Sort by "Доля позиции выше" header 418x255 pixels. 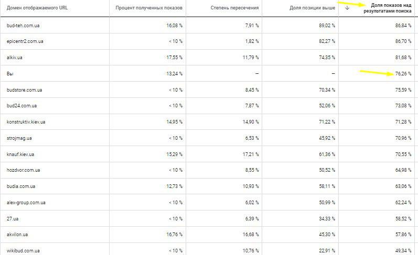pyautogui.click(x=312, y=8)
